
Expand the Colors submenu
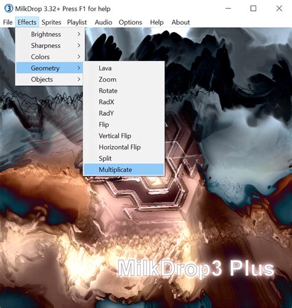coord(49,57)
